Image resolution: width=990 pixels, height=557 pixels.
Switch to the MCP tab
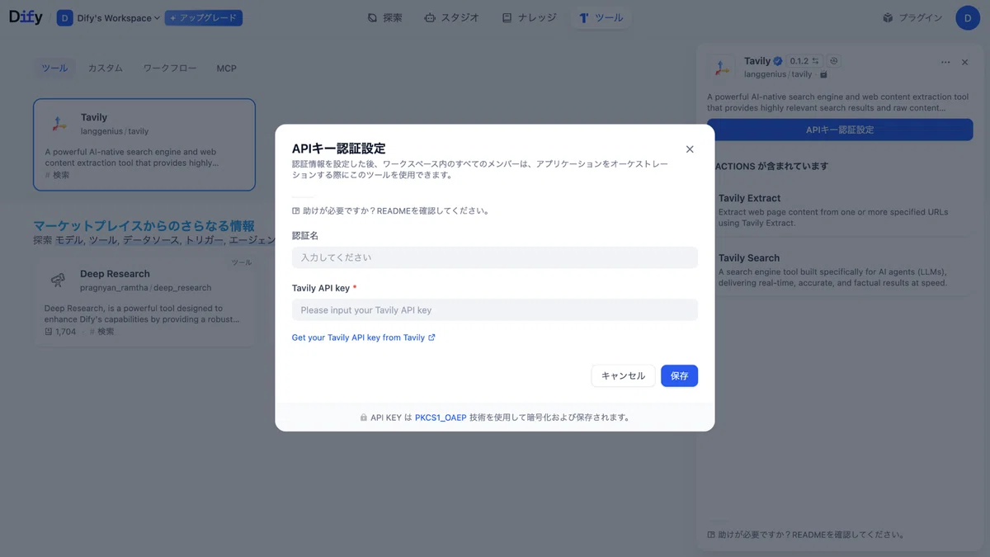(226, 68)
